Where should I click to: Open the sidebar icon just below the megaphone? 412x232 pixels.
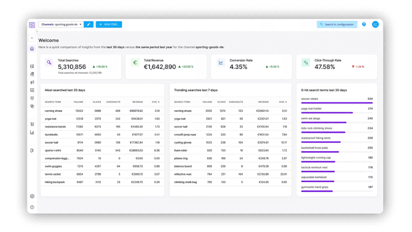click(x=32, y=90)
